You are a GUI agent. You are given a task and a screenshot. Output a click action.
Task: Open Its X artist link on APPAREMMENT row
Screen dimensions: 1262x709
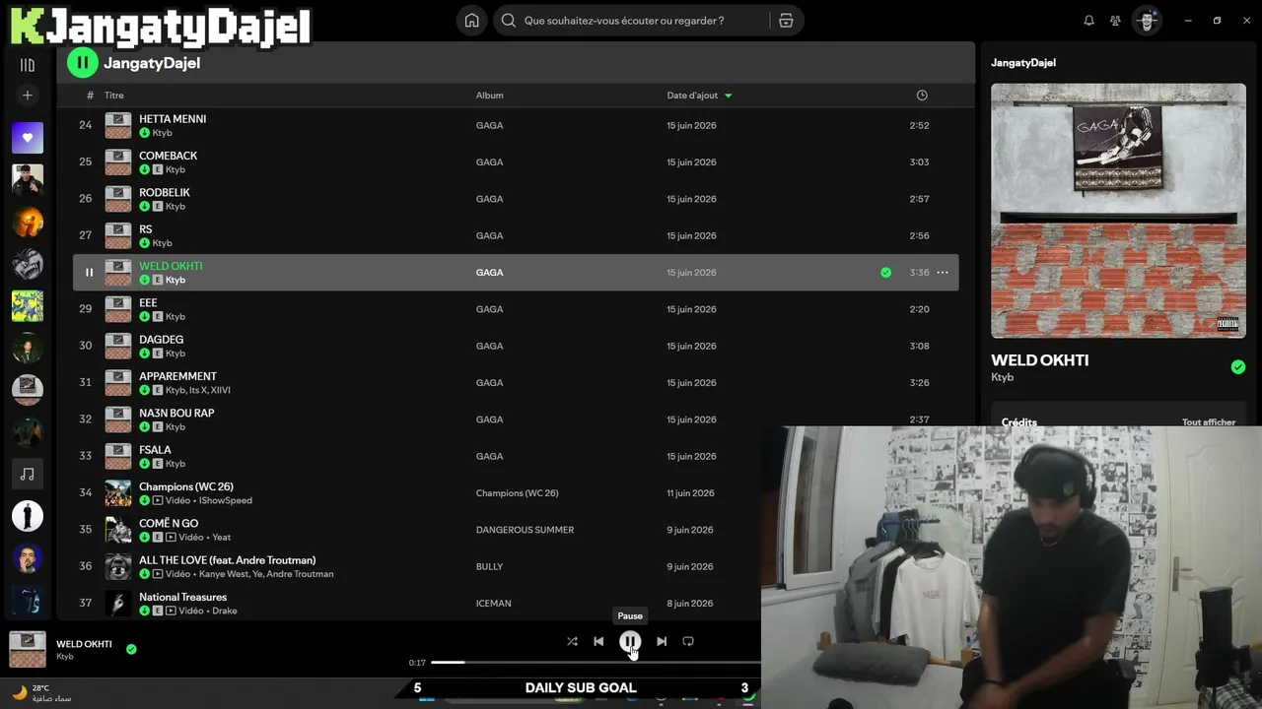point(200,390)
